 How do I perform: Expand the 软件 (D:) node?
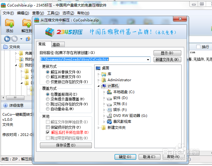pyautogui.click(x=104, y=98)
